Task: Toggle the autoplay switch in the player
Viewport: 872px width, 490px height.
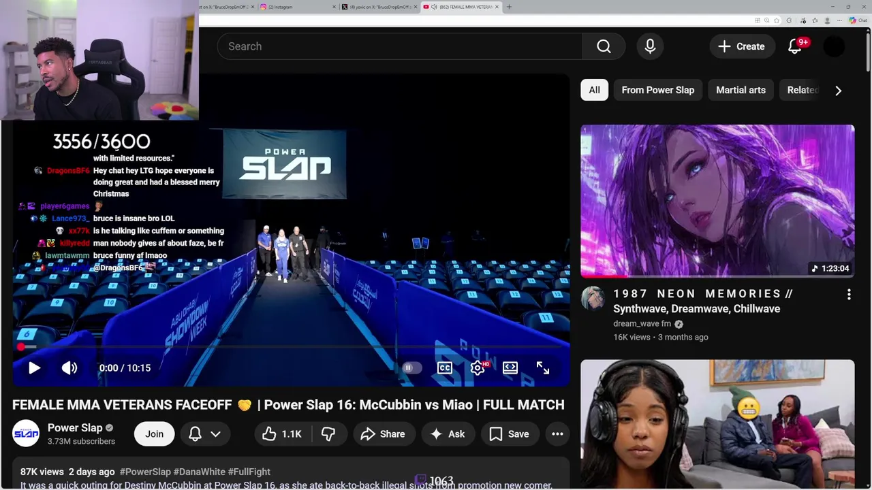Action: click(x=411, y=368)
